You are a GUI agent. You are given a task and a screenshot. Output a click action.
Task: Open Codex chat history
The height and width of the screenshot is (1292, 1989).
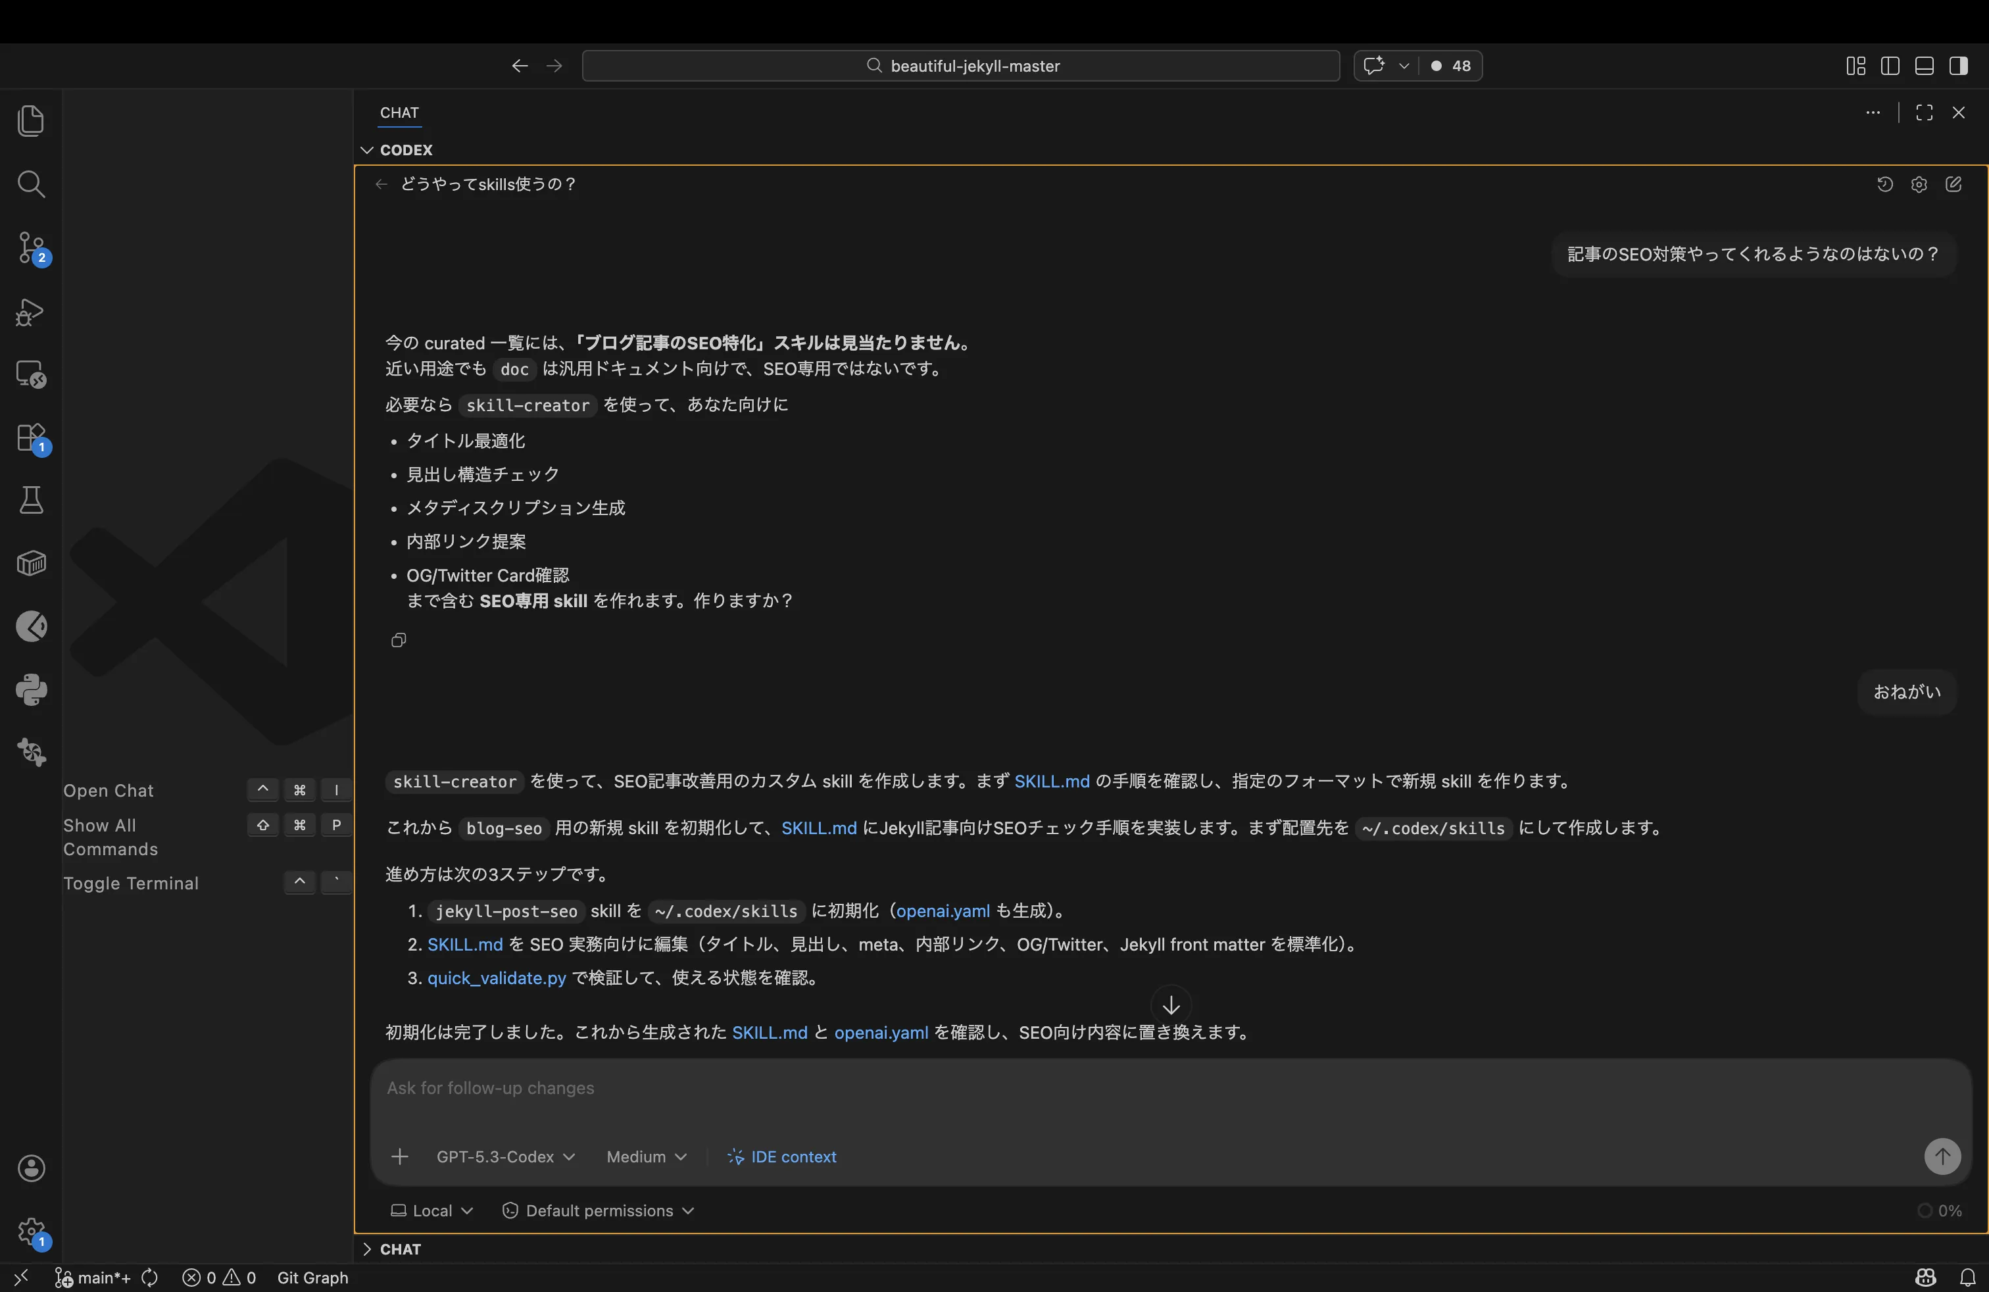click(1884, 185)
